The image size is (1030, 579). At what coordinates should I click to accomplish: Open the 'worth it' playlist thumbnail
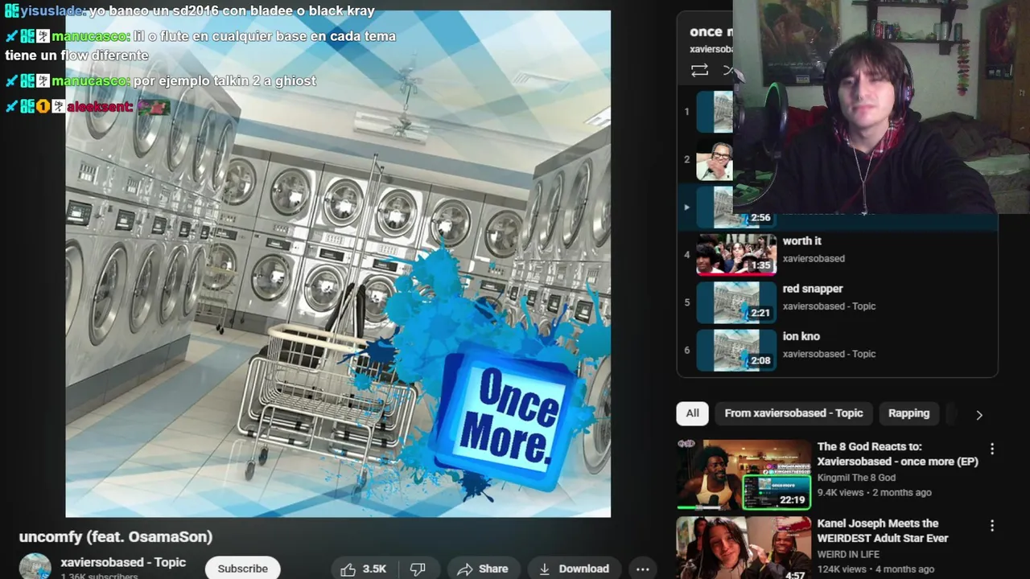click(736, 254)
